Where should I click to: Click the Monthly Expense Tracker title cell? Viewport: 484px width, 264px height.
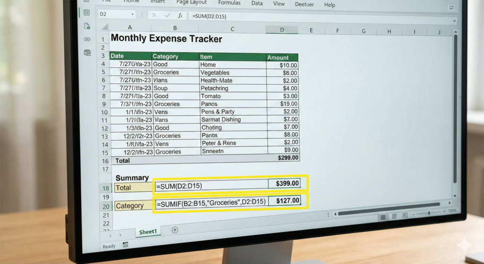(166, 39)
